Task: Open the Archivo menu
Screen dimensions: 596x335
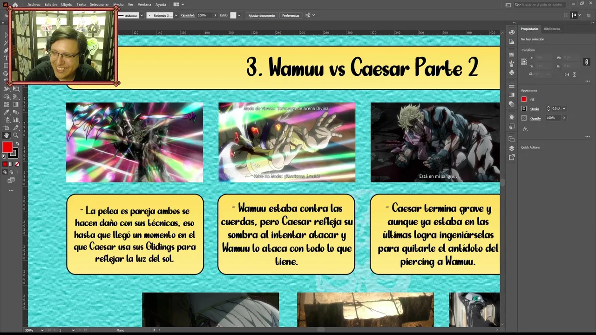Action: (x=34, y=4)
